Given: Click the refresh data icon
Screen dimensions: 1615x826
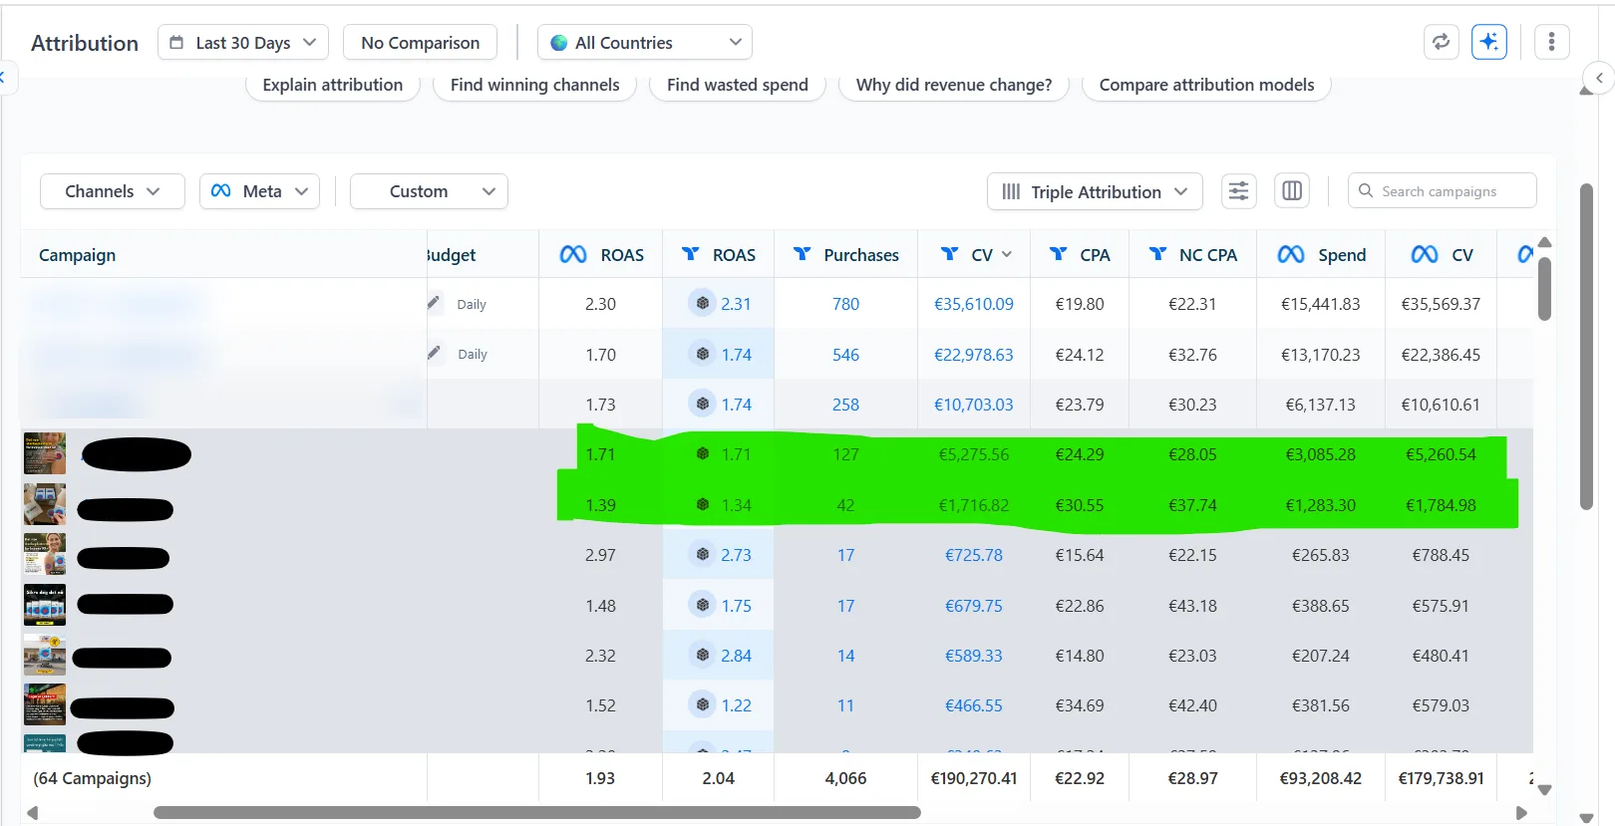Looking at the screenshot, I should [x=1442, y=42].
